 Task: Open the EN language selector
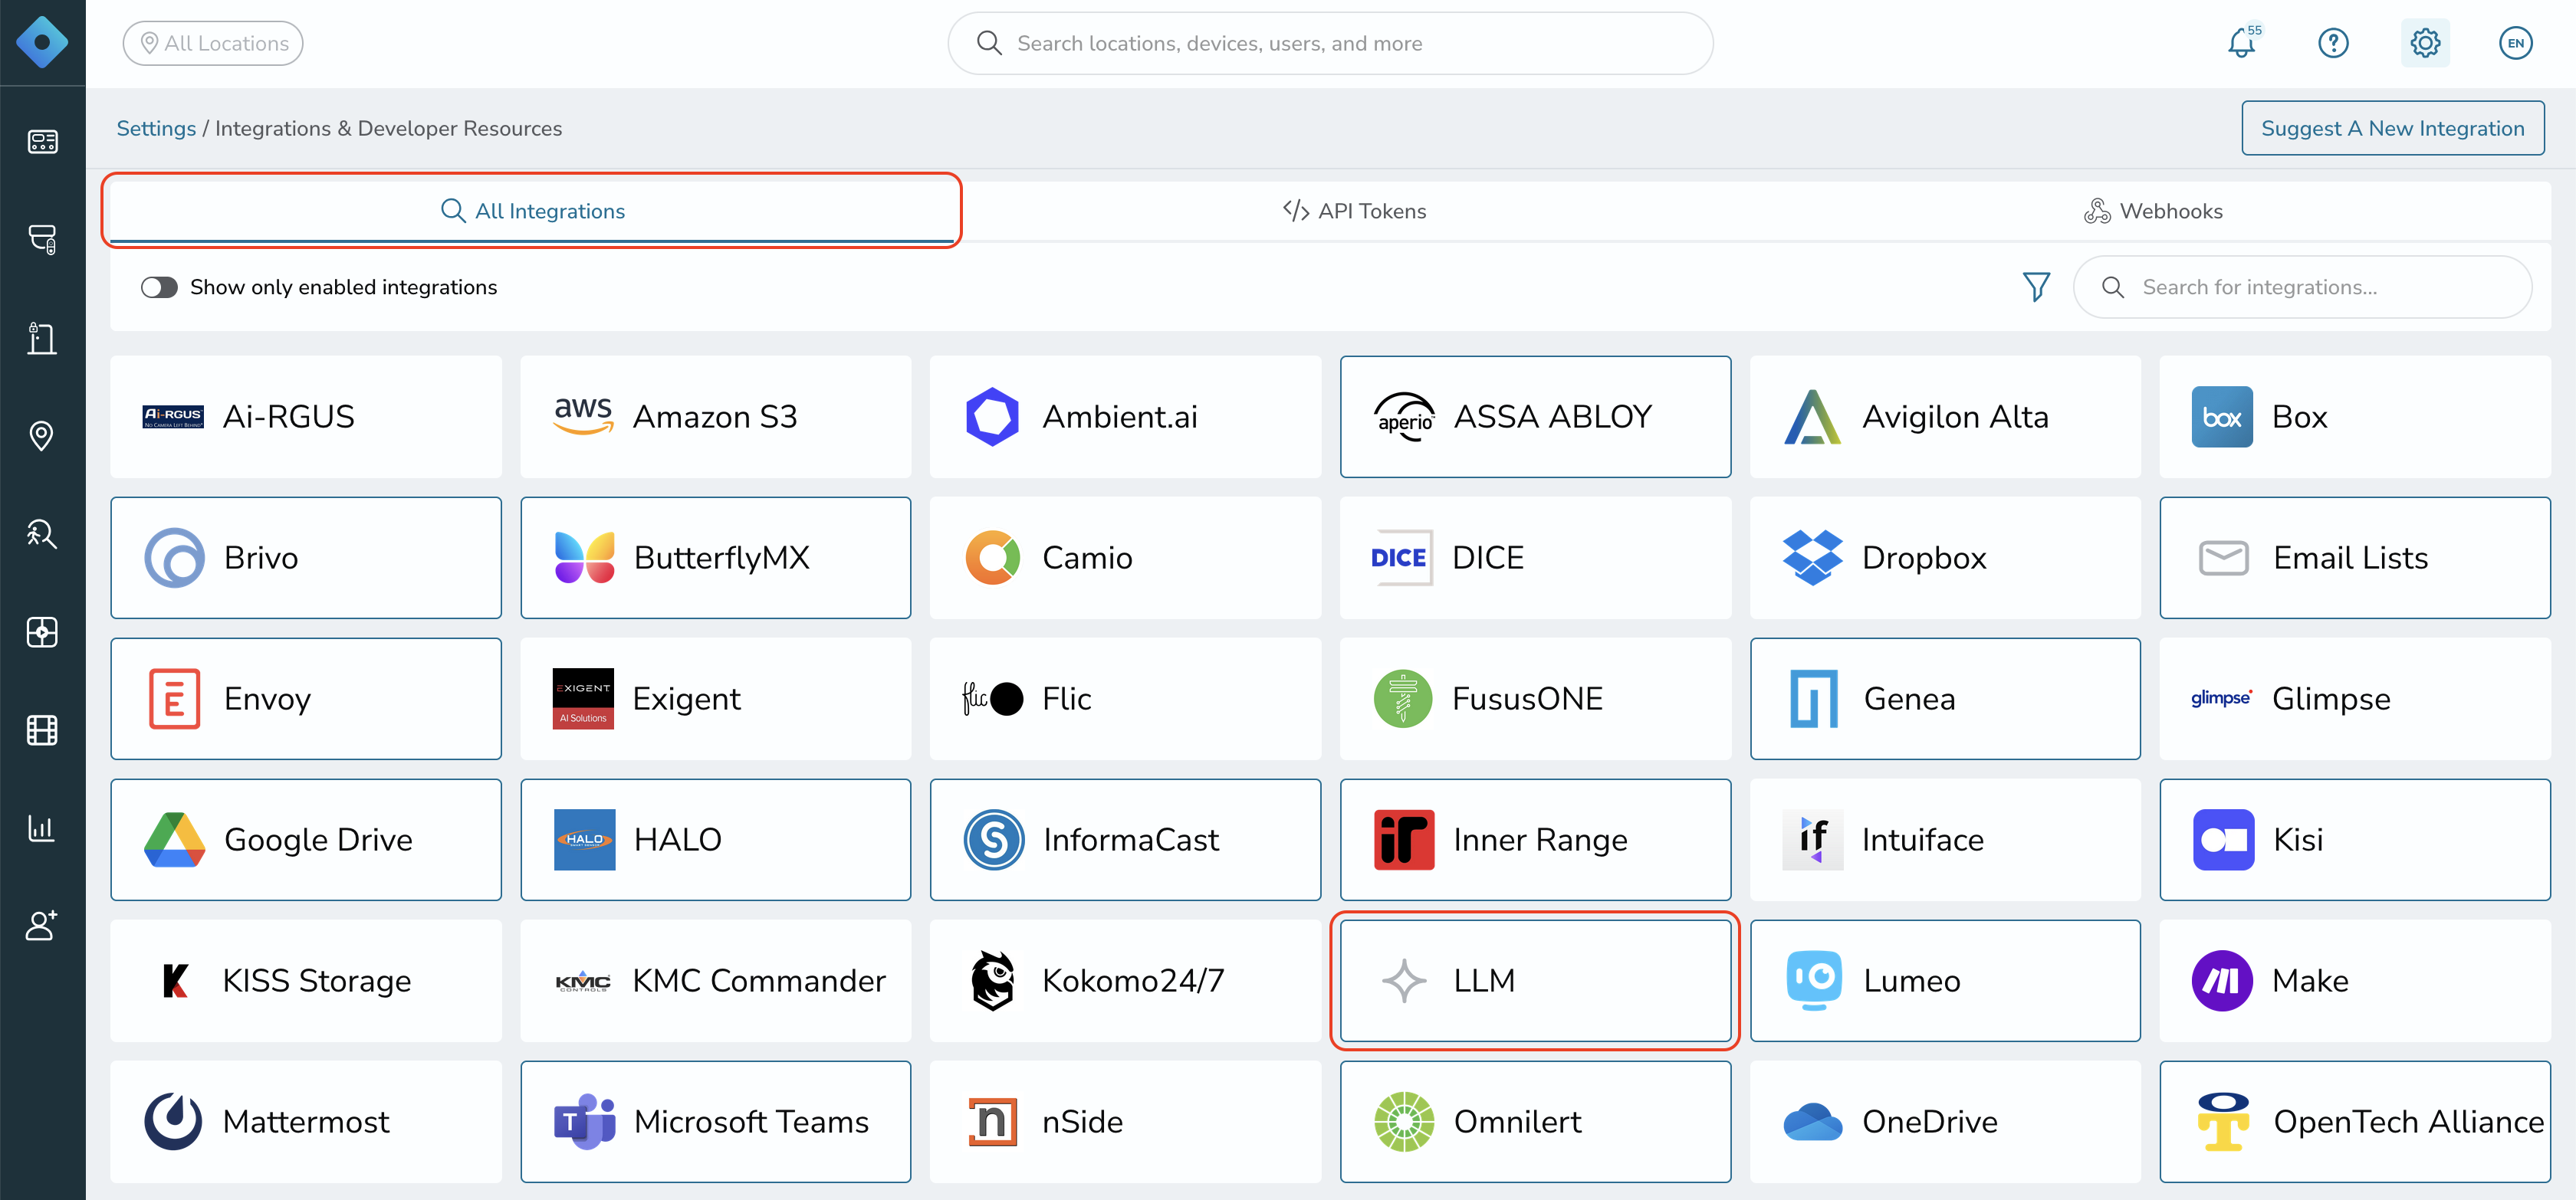pyautogui.click(x=2515, y=43)
